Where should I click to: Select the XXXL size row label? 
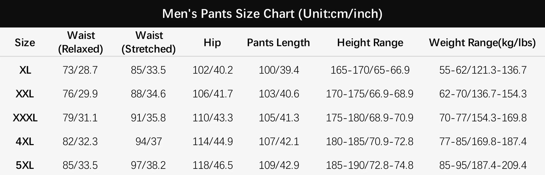(x=25, y=118)
